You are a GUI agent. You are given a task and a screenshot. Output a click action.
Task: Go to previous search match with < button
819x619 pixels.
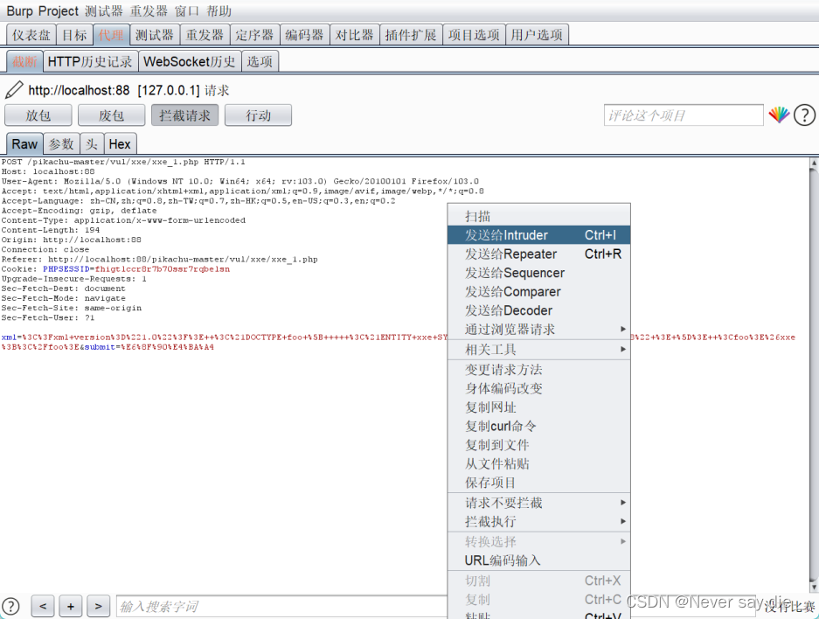tap(43, 607)
